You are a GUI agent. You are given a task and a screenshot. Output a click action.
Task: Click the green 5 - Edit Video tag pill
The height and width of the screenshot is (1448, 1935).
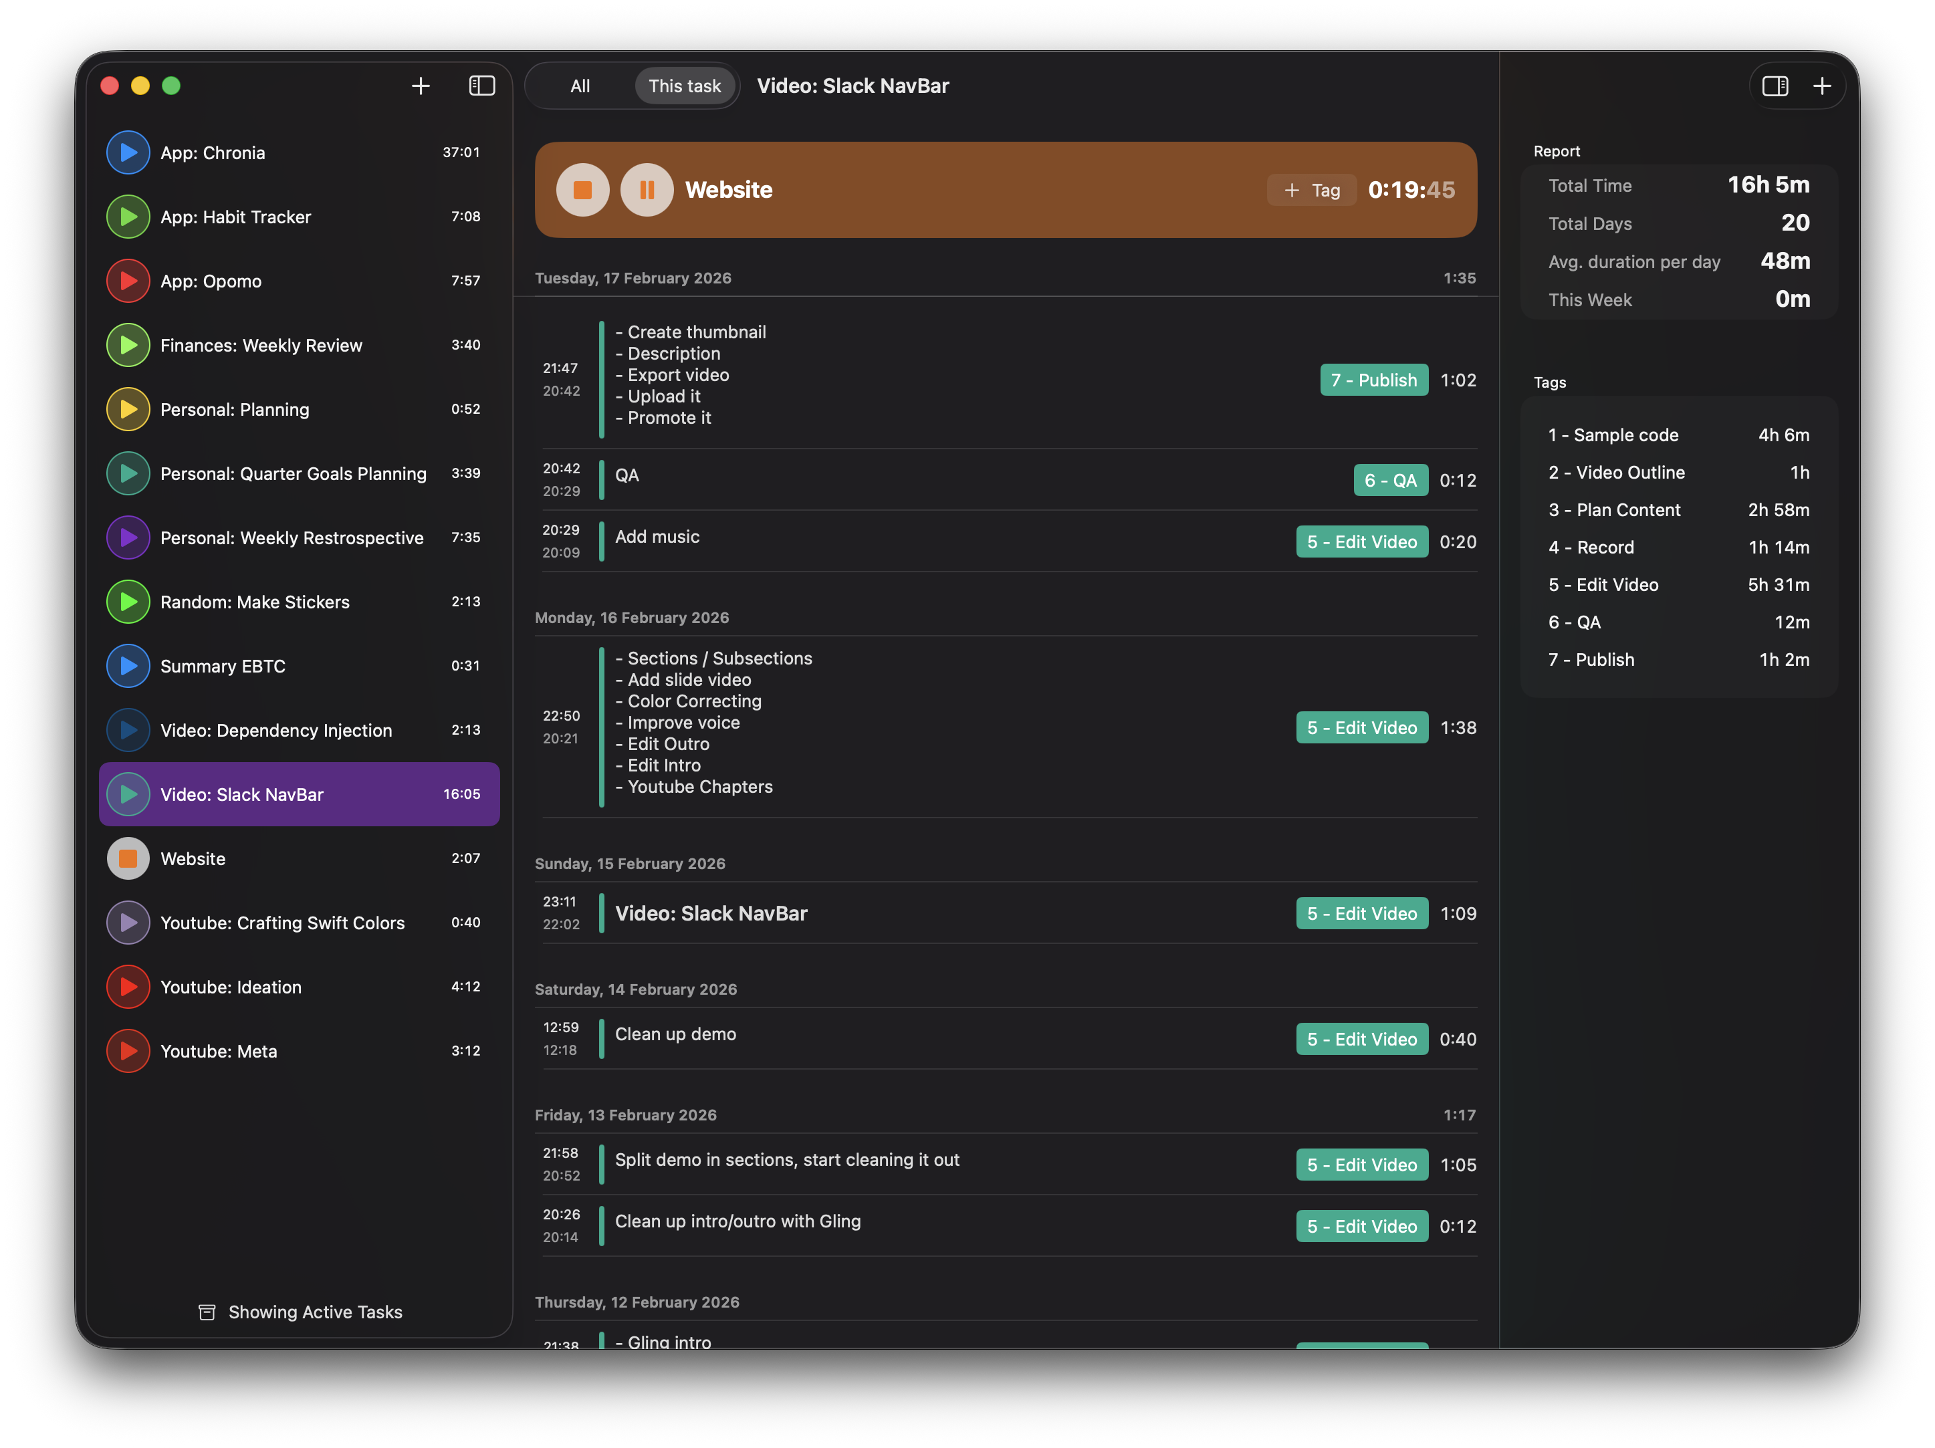click(x=1361, y=541)
